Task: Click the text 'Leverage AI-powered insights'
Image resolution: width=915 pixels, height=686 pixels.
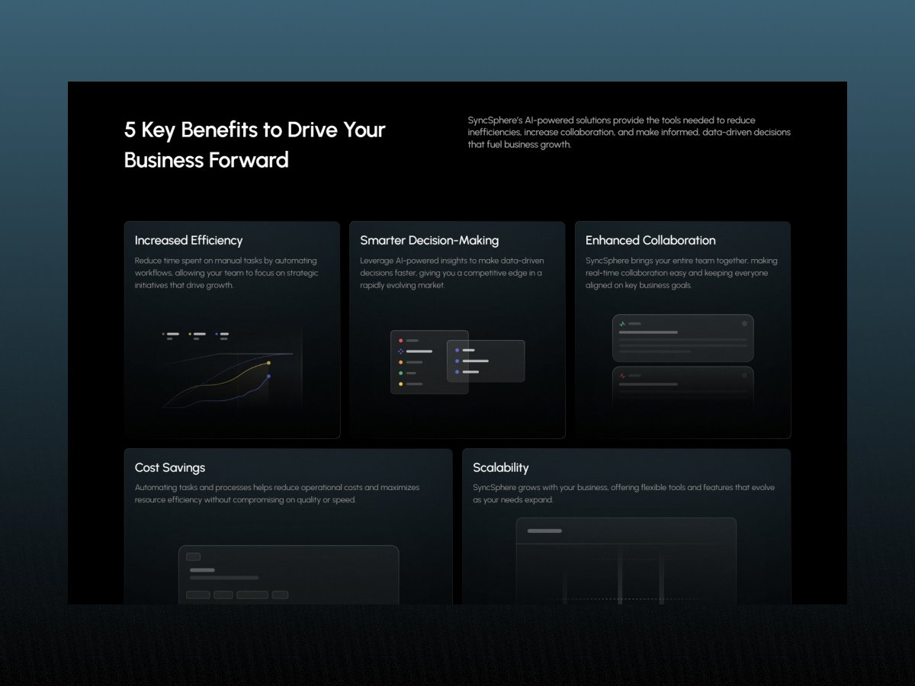Action: (415, 261)
